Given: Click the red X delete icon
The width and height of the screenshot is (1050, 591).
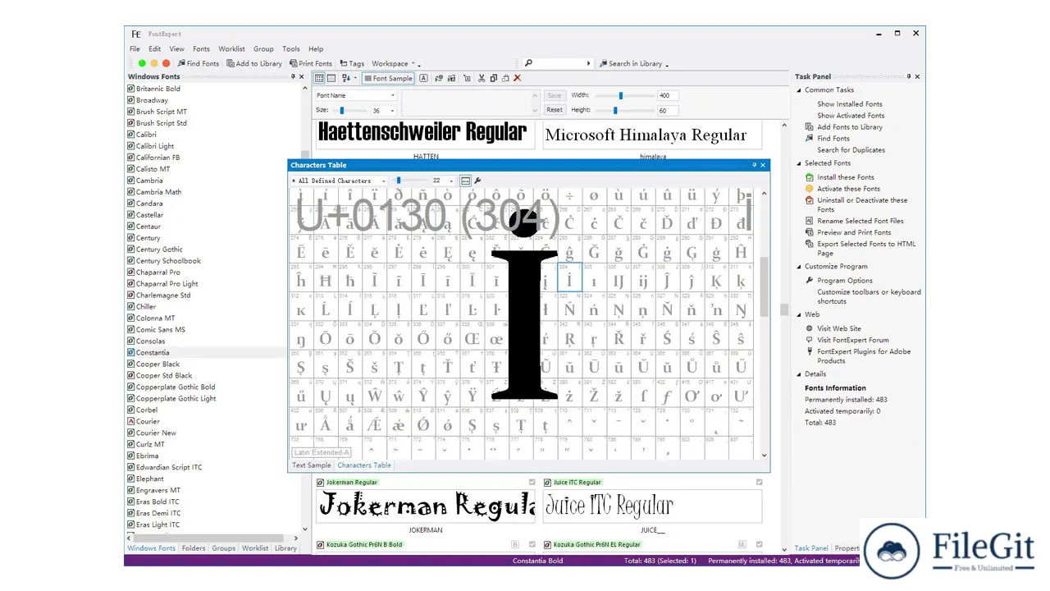Looking at the screenshot, I should (517, 78).
